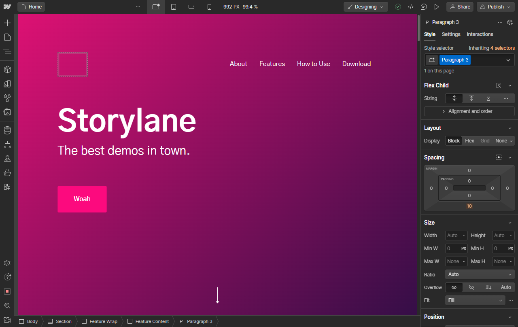
Task: Select the Paragraph 3 class tag
Action: coord(455,60)
